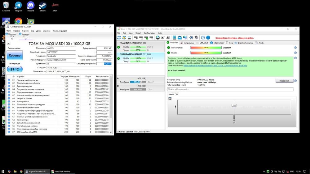310x174 pixels.
Task: Click the question mark Help icon in toolbar
Action: 203,37
